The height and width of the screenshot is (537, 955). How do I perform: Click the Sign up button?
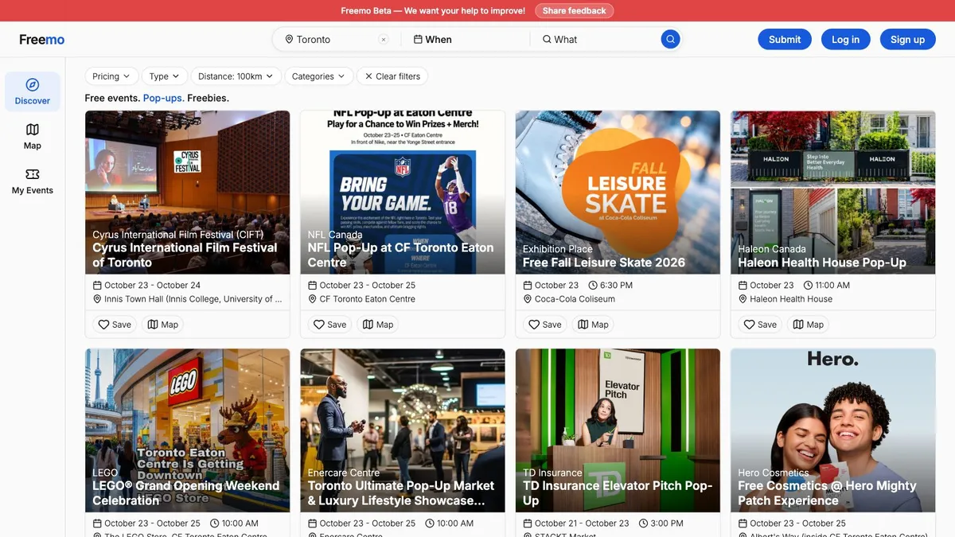pos(907,40)
